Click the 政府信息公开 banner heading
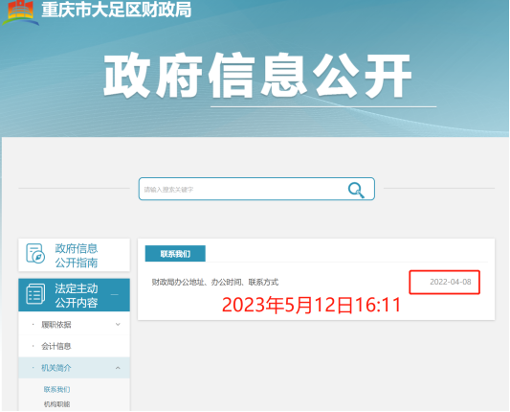The width and height of the screenshot is (510, 412). tap(258, 76)
